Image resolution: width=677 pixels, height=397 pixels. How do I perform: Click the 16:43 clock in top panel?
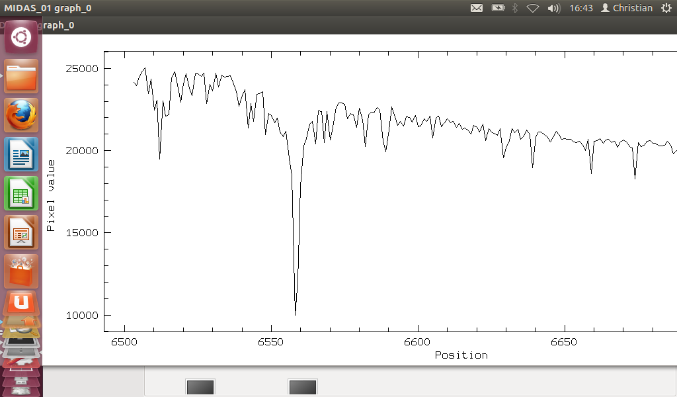(580, 8)
